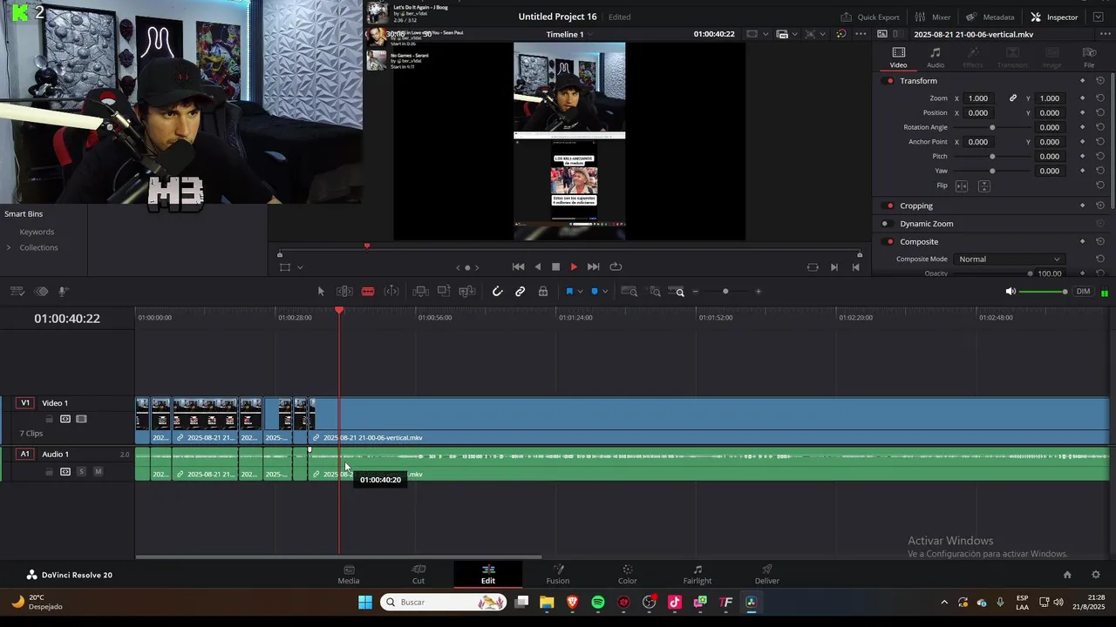Image resolution: width=1116 pixels, height=627 pixels.
Task: Disable the Cropping section toggle
Action: (889, 206)
